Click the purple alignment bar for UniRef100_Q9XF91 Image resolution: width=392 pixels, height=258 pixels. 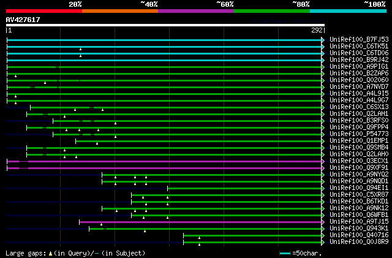164,168
